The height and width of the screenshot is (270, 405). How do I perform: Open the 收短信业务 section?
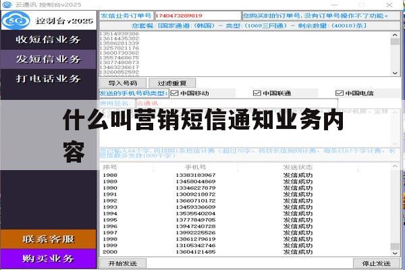coord(49,40)
